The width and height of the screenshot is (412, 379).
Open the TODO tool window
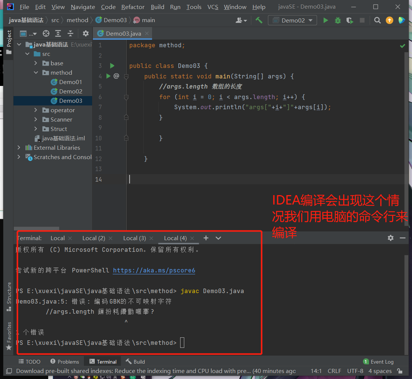coord(30,362)
